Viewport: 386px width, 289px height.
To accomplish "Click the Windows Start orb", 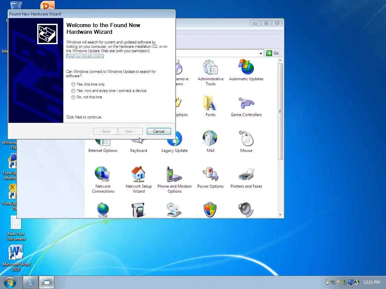I will tap(10, 282).
